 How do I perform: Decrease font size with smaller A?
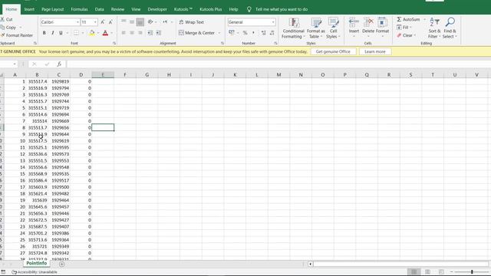[110, 22]
